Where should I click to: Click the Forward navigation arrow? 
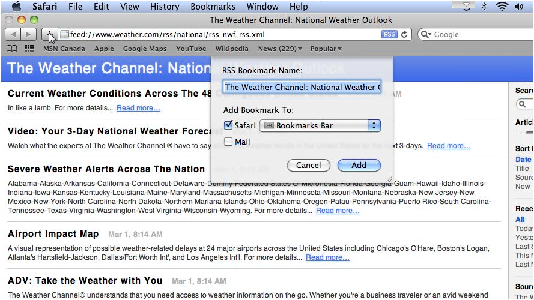point(28,34)
